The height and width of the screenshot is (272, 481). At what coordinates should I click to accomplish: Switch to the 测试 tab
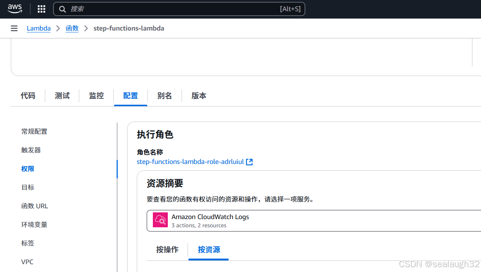click(62, 96)
